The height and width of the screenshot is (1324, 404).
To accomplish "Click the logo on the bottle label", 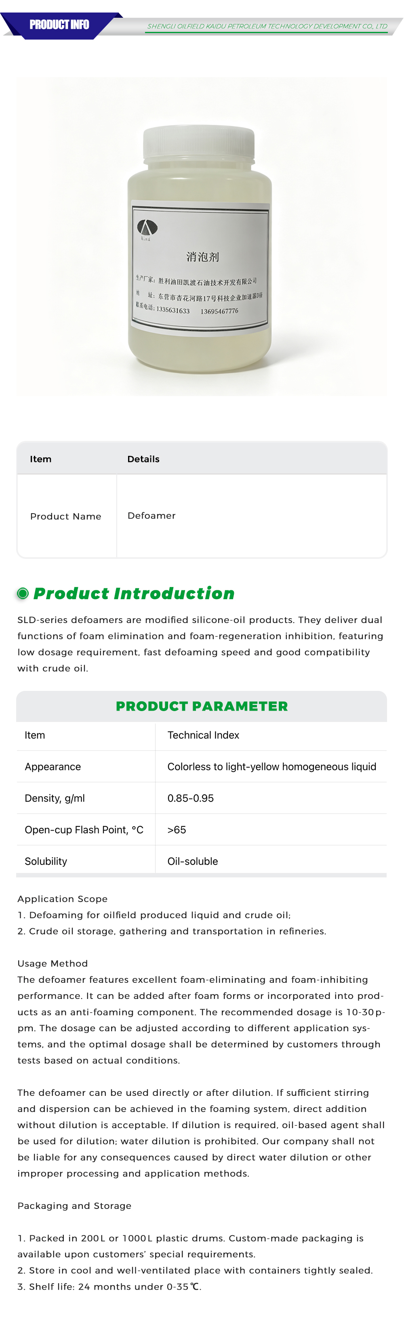I will point(147,228).
